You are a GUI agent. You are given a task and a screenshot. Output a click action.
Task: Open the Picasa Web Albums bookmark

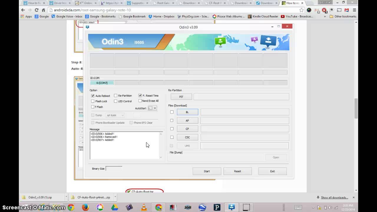click(x=229, y=16)
